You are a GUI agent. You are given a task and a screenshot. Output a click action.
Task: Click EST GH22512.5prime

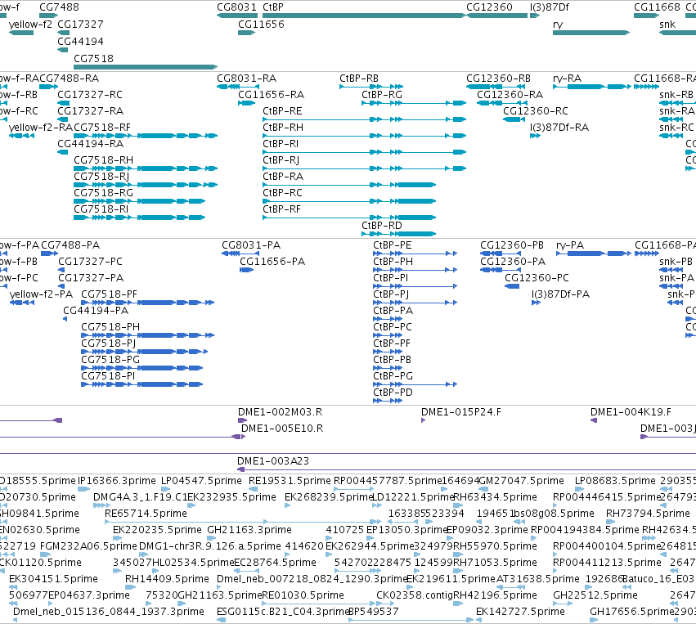(595, 595)
